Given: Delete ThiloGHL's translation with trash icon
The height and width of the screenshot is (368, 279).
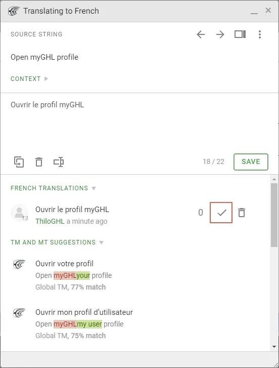Looking at the screenshot, I should point(242,213).
